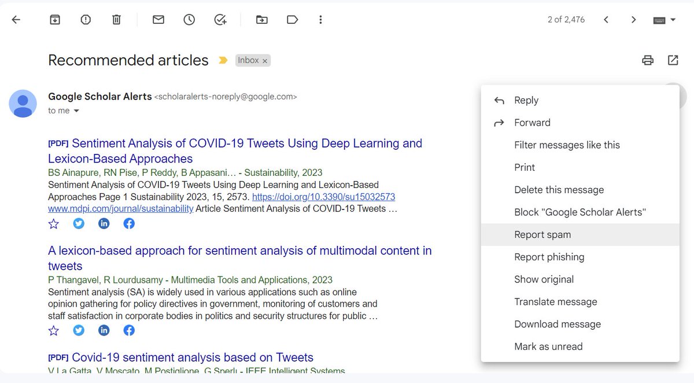
Task: Select 'Filter messages like this'
Action: click(580, 145)
